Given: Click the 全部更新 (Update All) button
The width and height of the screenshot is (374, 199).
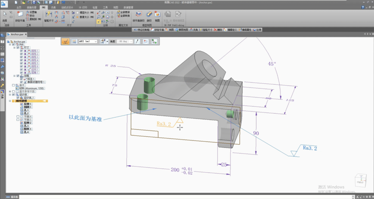Looking at the screenshot, I should pyautogui.click(x=122, y=12).
